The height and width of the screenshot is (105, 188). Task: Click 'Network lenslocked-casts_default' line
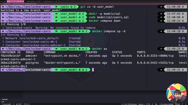point(32,38)
